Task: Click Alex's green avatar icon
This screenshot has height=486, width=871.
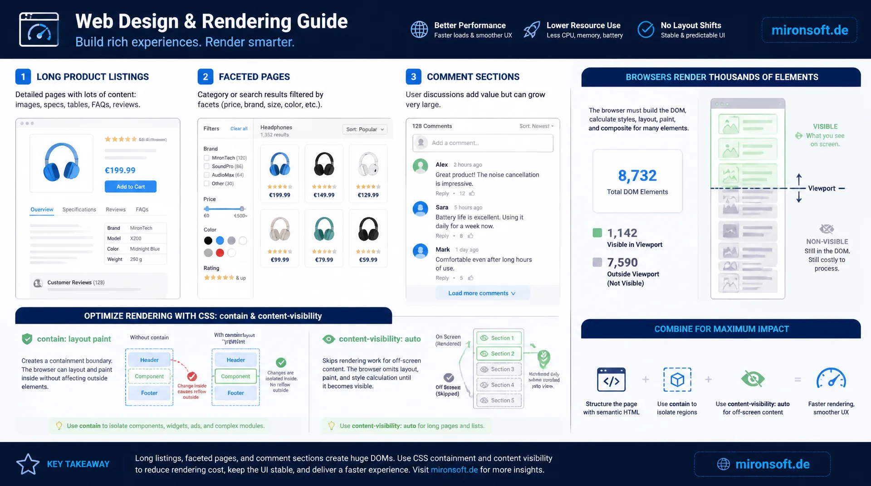Action: 421,166
